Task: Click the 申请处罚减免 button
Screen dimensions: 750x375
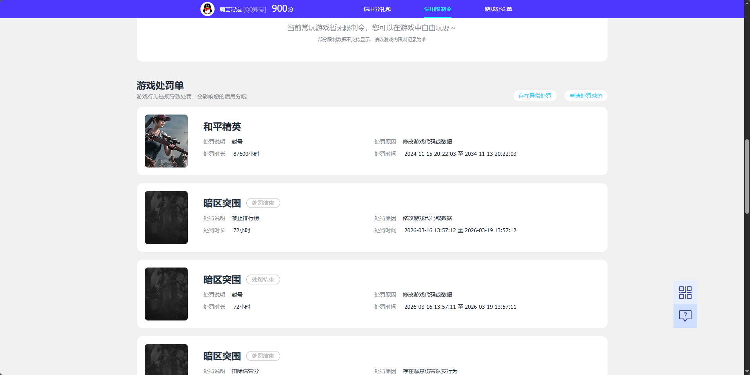Action: 586,96
